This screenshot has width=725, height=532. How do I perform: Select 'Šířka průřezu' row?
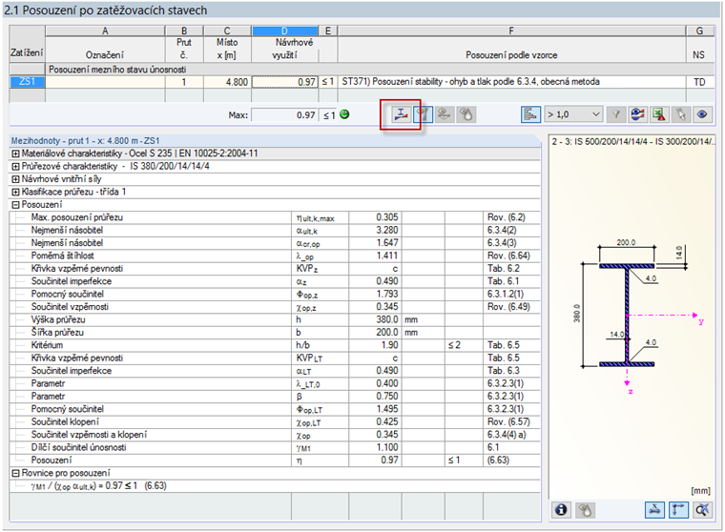coord(275,333)
